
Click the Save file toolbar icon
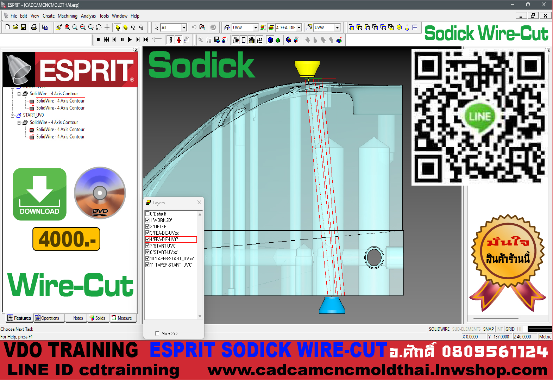click(x=23, y=27)
